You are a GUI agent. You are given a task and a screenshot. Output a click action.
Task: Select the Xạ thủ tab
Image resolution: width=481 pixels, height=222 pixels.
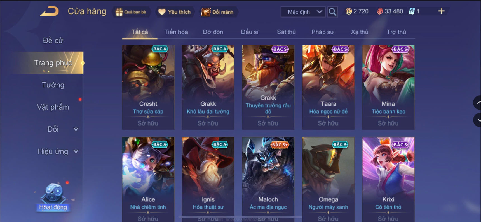coord(360,32)
